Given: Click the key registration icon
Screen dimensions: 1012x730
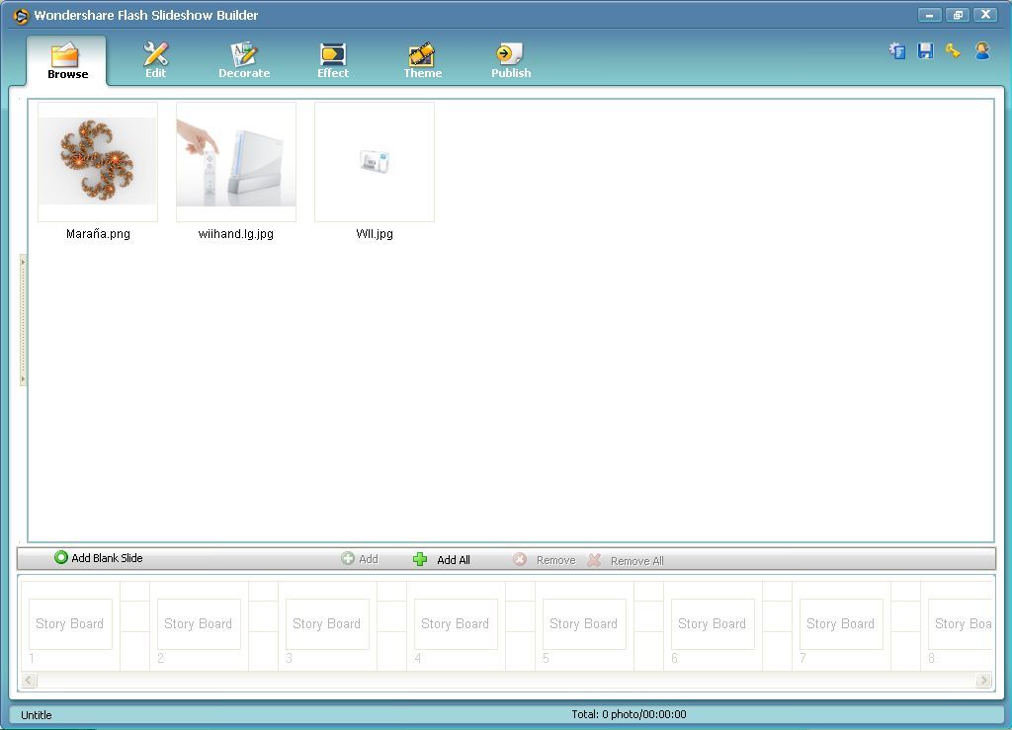Looking at the screenshot, I should [954, 50].
